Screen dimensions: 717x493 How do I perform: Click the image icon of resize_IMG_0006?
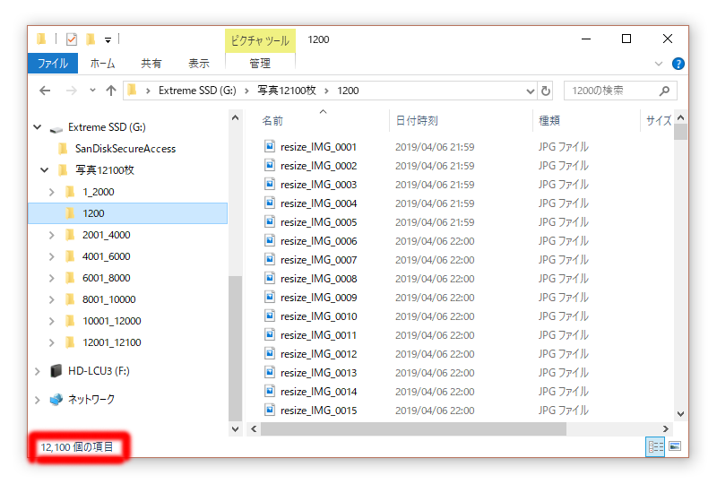pos(270,240)
